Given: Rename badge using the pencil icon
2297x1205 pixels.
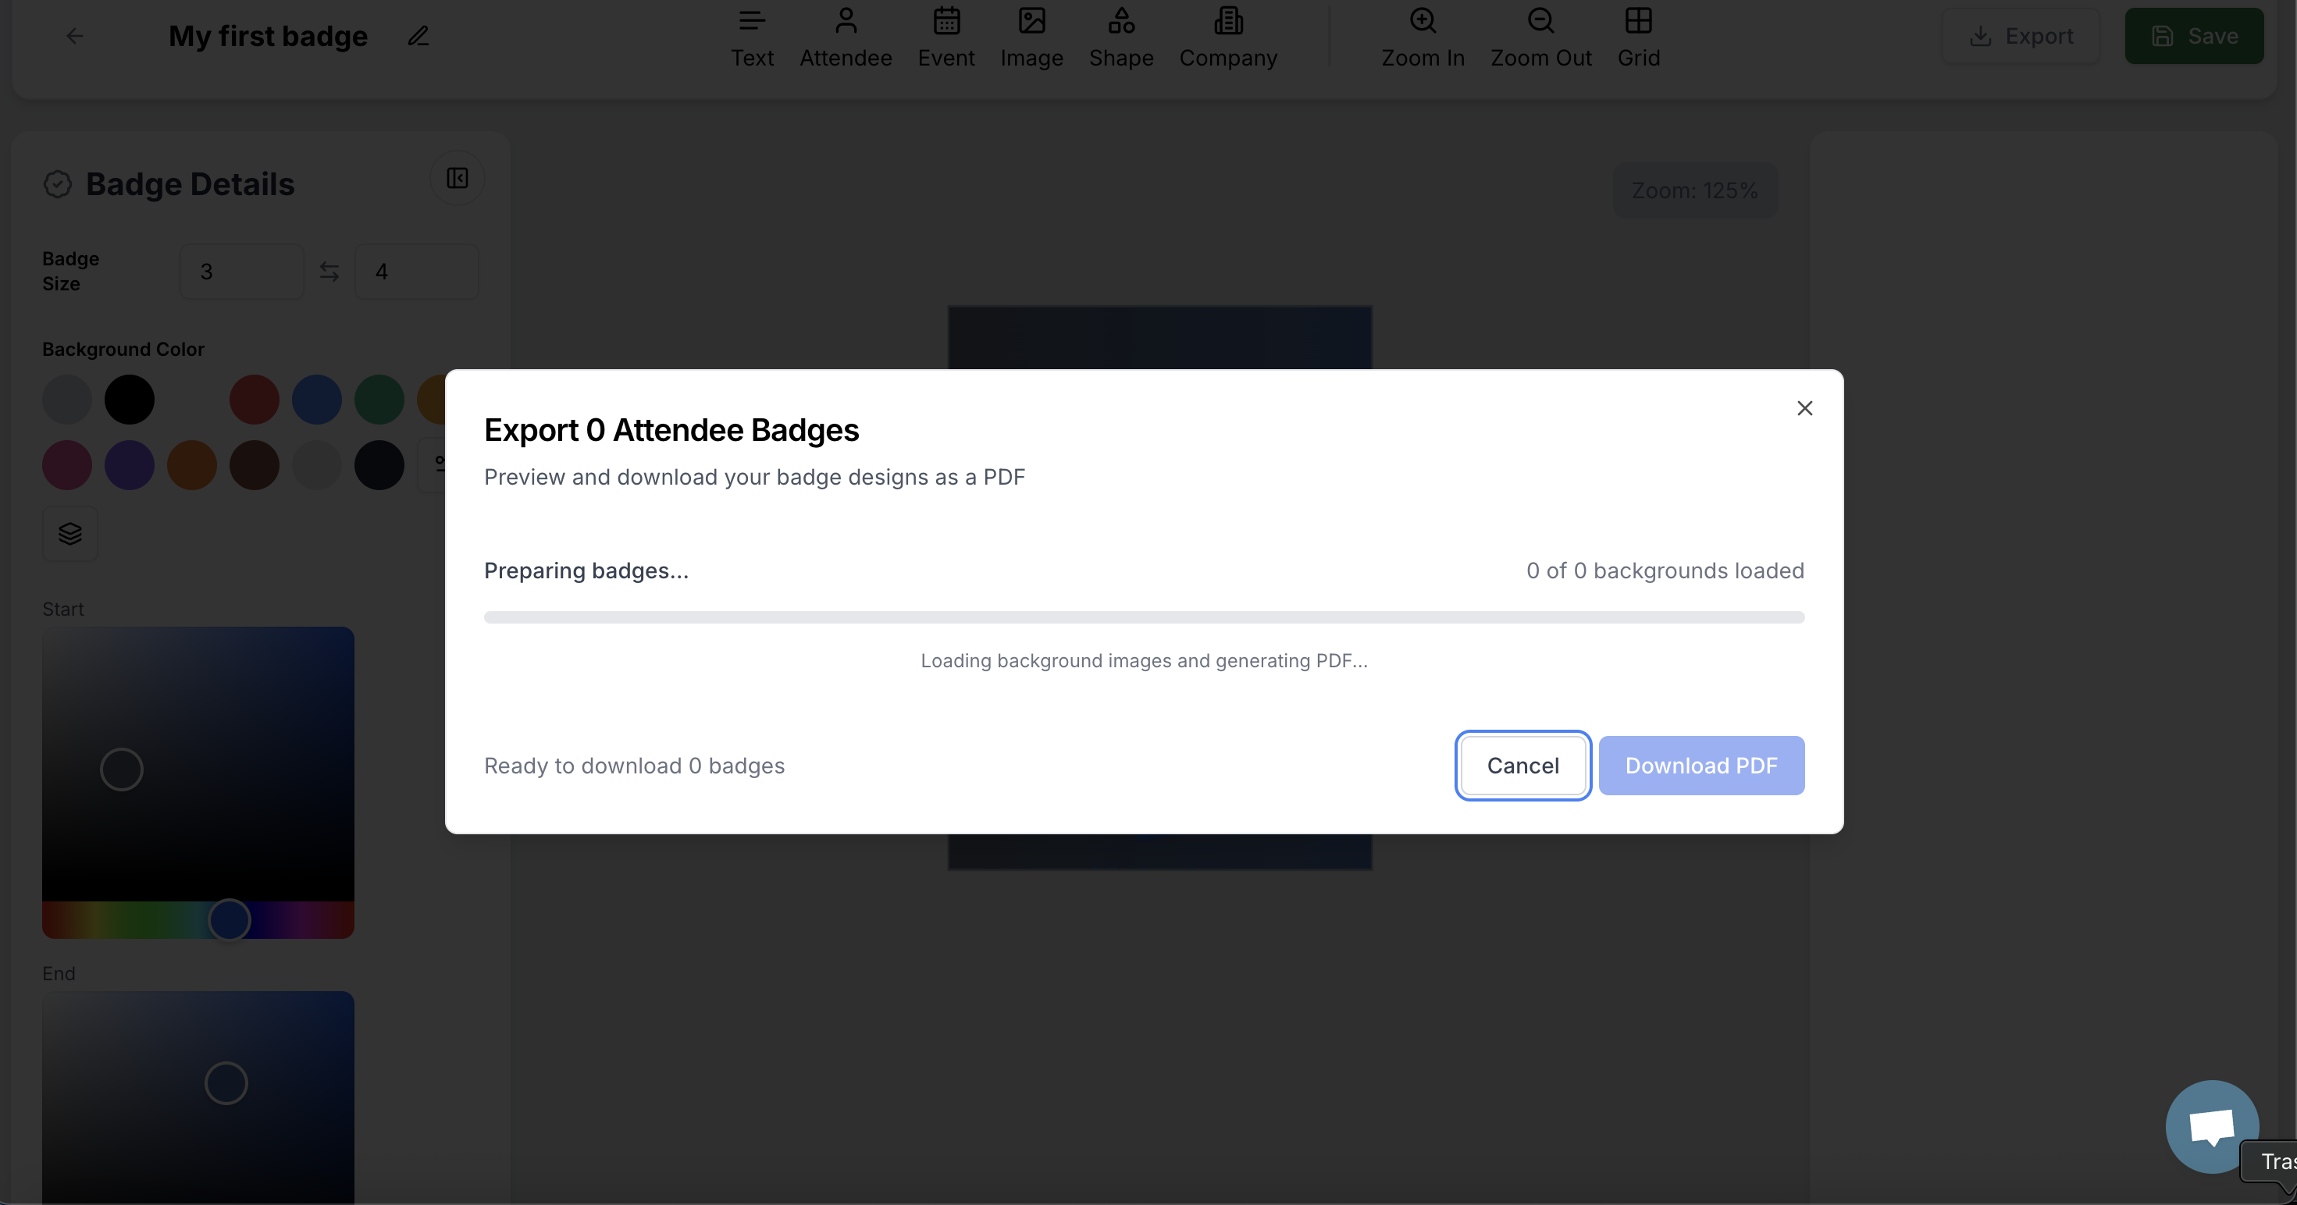Looking at the screenshot, I should [x=417, y=36].
